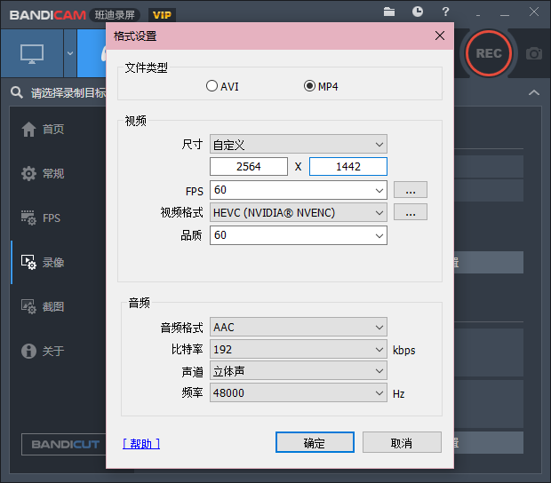Select the screen recording mode monitor icon

pyautogui.click(x=32, y=53)
